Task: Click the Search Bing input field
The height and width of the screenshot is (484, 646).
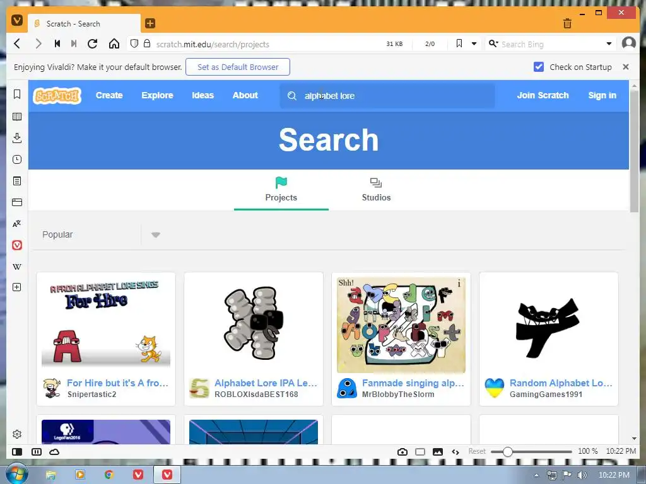Action: pyautogui.click(x=551, y=44)
